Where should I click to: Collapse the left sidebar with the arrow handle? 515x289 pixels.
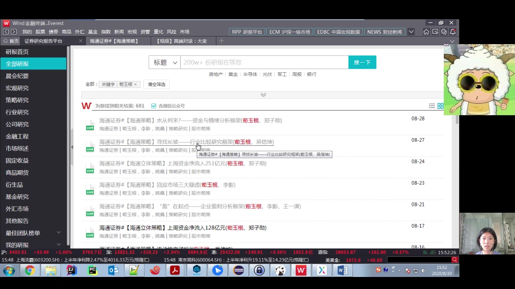coord(72,147)
